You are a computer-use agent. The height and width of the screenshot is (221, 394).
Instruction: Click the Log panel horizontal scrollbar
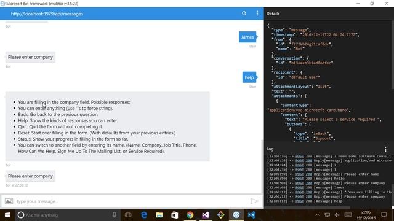point(307,207)
